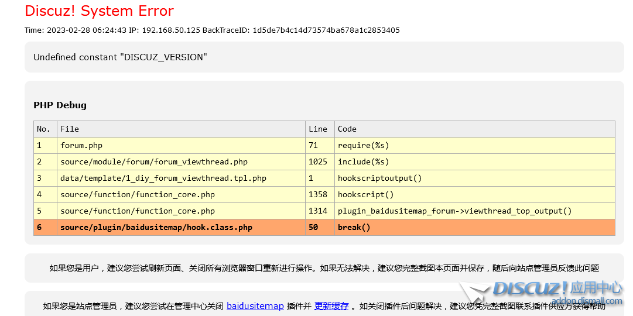633x316 pixels.
Task: Click the No. column header
Action: click(44, 129)
